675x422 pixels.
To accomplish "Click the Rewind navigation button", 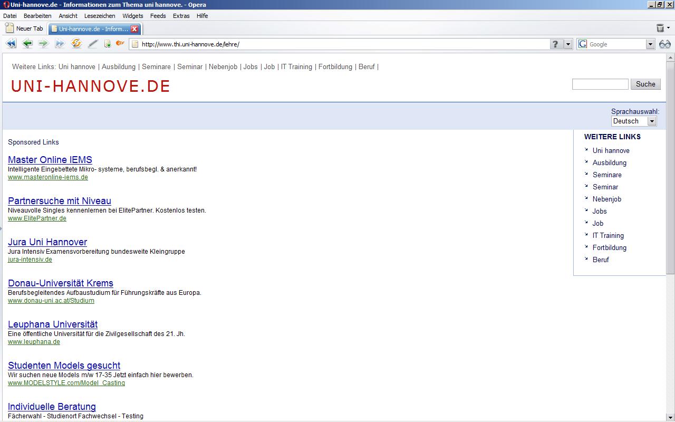I will [x=11, y=44].
